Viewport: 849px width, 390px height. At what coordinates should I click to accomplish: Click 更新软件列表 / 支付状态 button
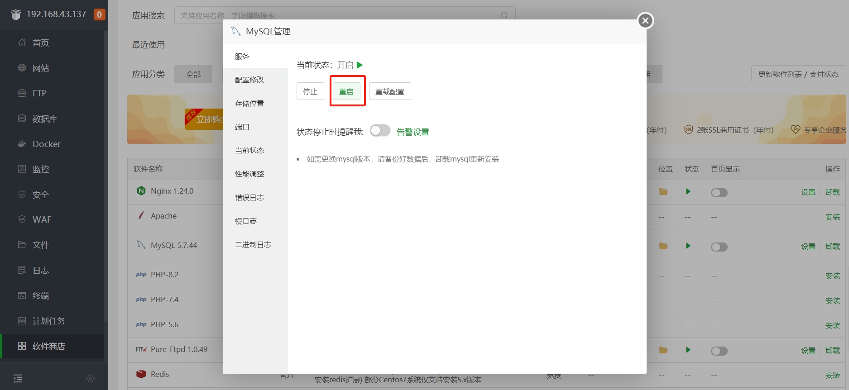(x=798, y=74)
